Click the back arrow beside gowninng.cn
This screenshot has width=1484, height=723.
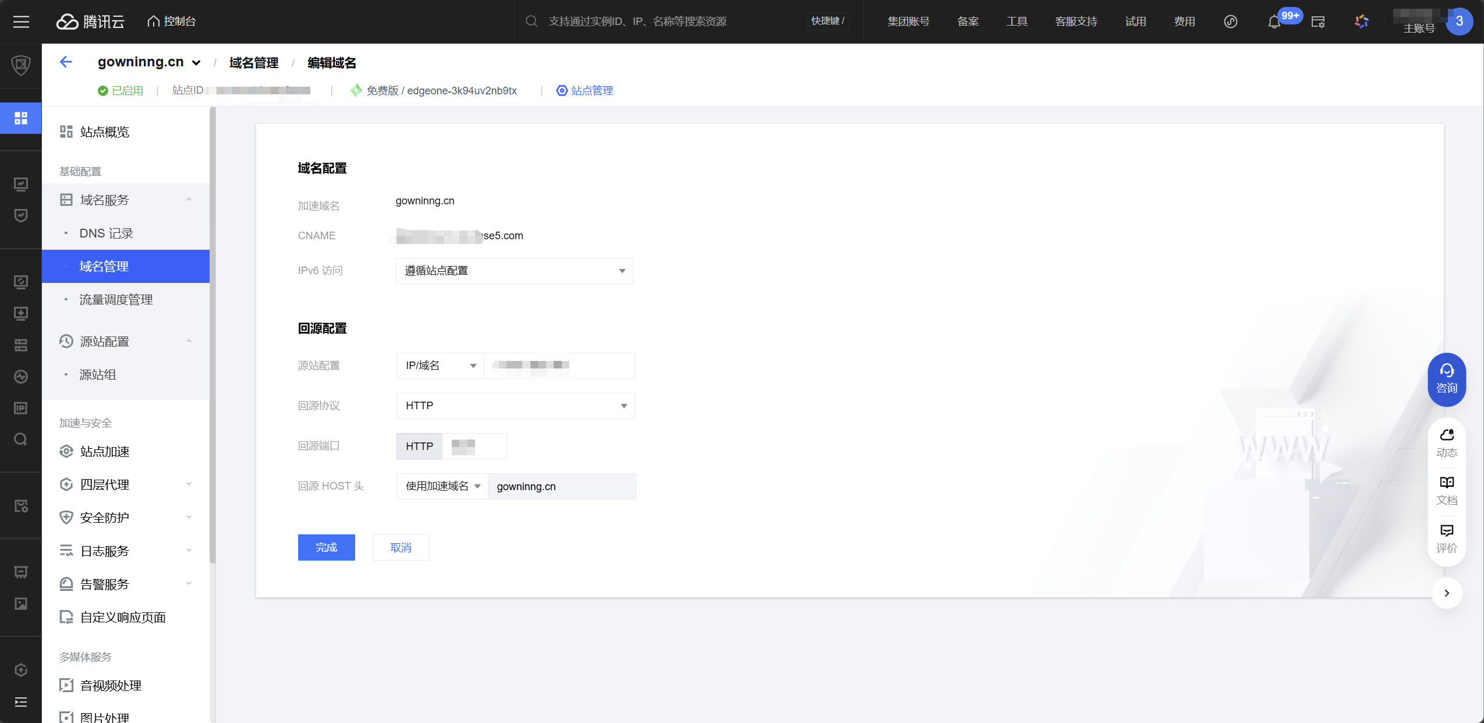coord(66,62)
